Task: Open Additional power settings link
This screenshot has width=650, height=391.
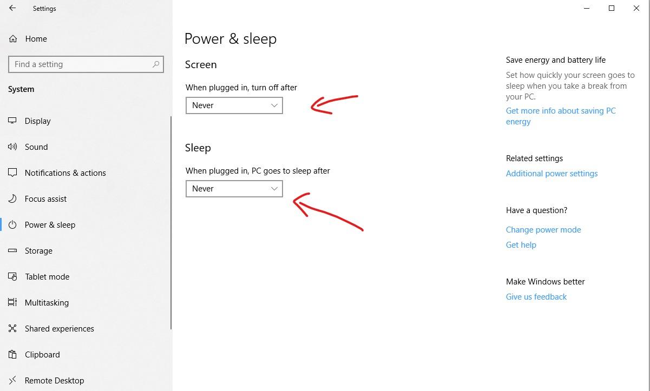Action: point(552,174)
